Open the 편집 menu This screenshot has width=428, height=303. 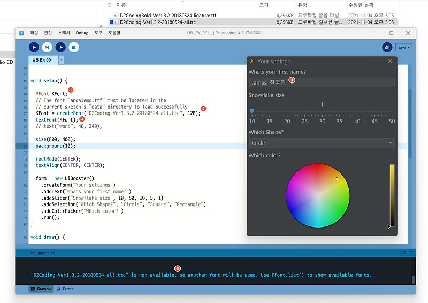[x=48, y=33]
